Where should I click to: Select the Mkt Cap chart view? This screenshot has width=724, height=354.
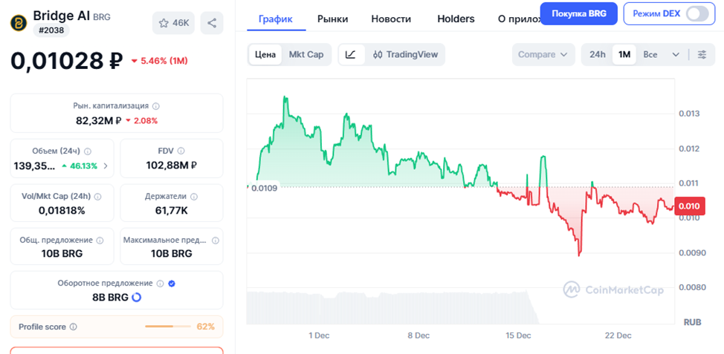tap(306, 54)
